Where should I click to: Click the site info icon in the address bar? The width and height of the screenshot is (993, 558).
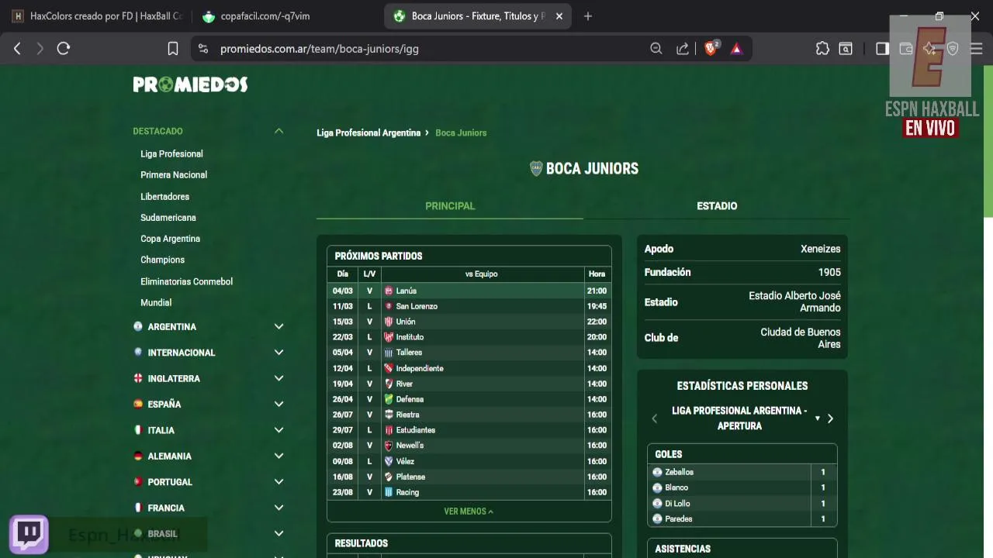(x=203, y=49)
